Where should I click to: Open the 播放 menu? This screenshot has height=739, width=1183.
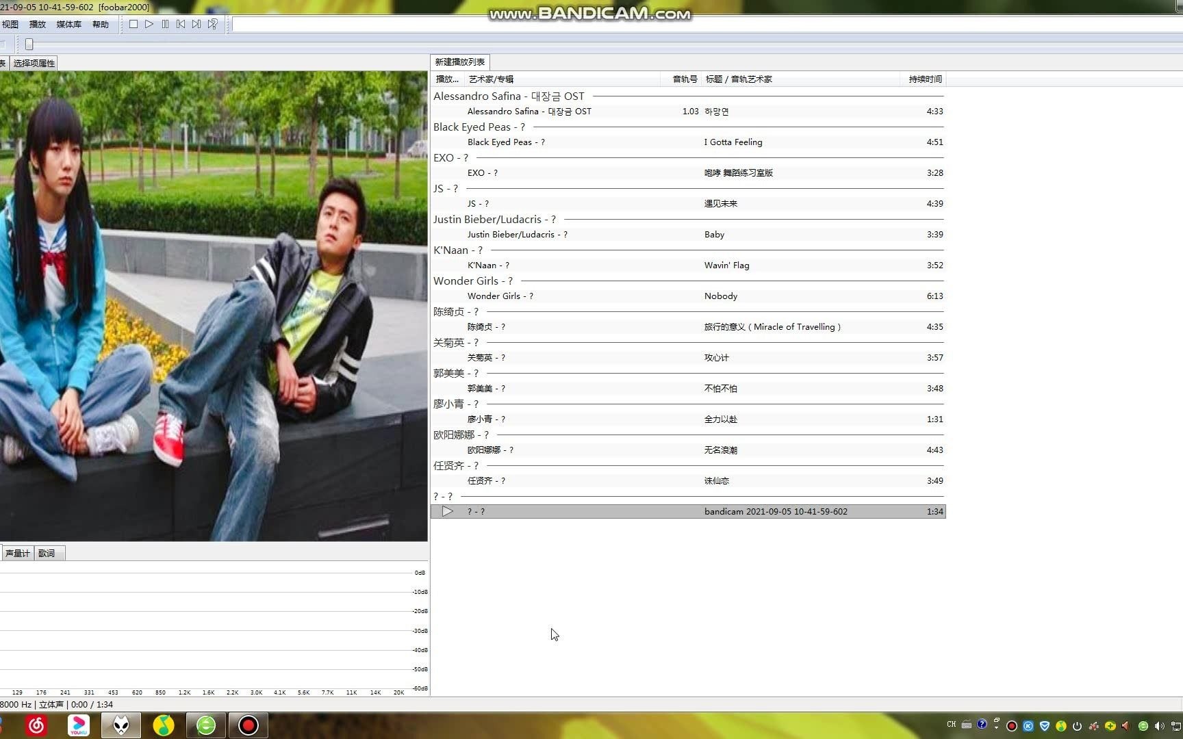[x=38, y=24]
